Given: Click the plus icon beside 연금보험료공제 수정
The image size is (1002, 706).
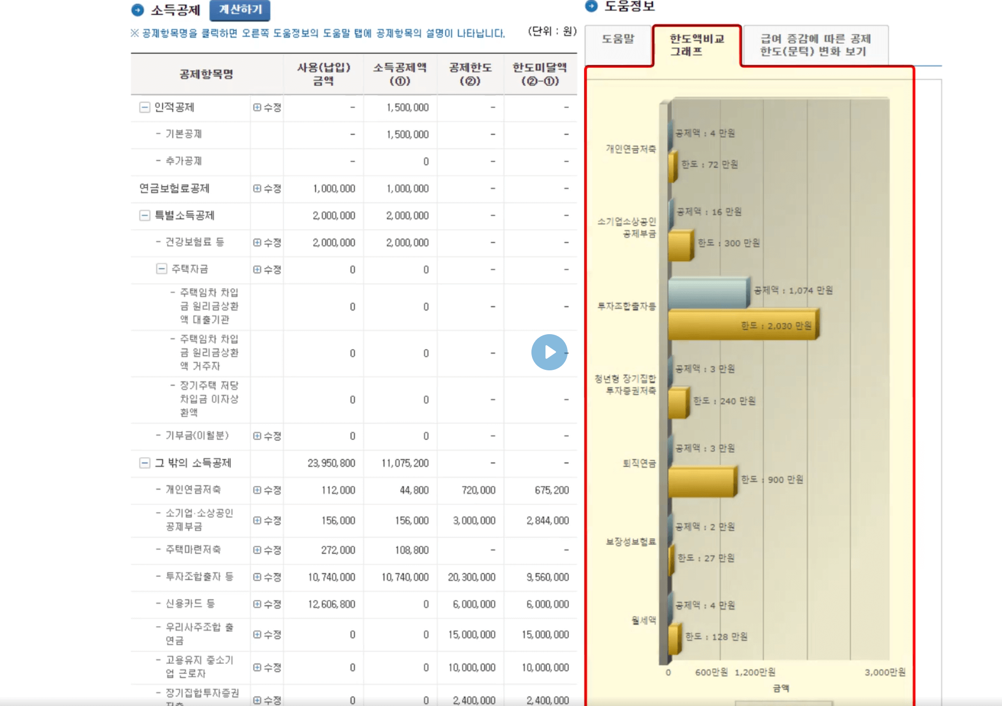Looking at the screenshot, I should tap(256, 188).
